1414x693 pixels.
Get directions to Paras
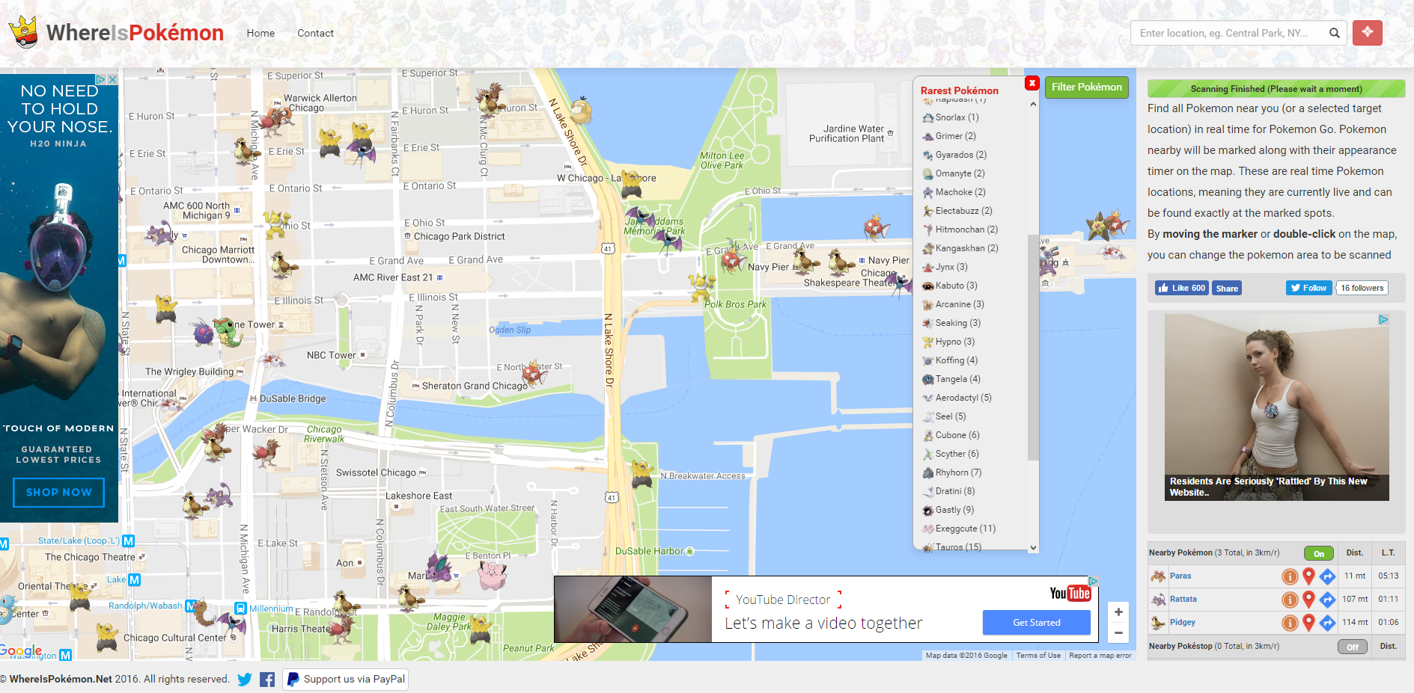coord(1327,576)
